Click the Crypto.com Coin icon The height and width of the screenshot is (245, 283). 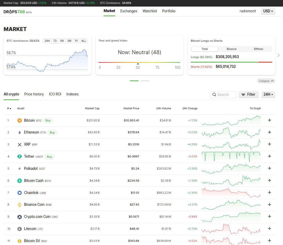coord(19,217)
